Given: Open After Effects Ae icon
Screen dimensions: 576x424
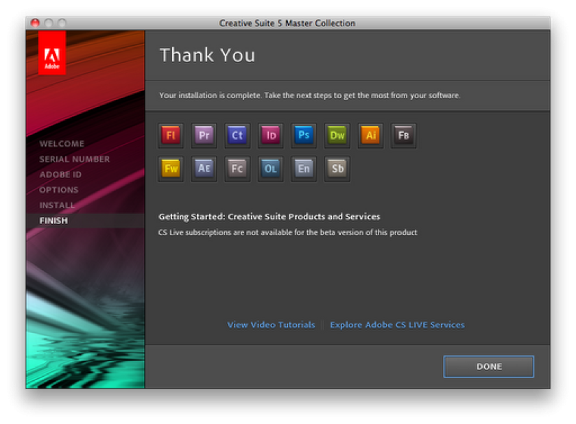Looking at the screenshot, I should [204, 169].
